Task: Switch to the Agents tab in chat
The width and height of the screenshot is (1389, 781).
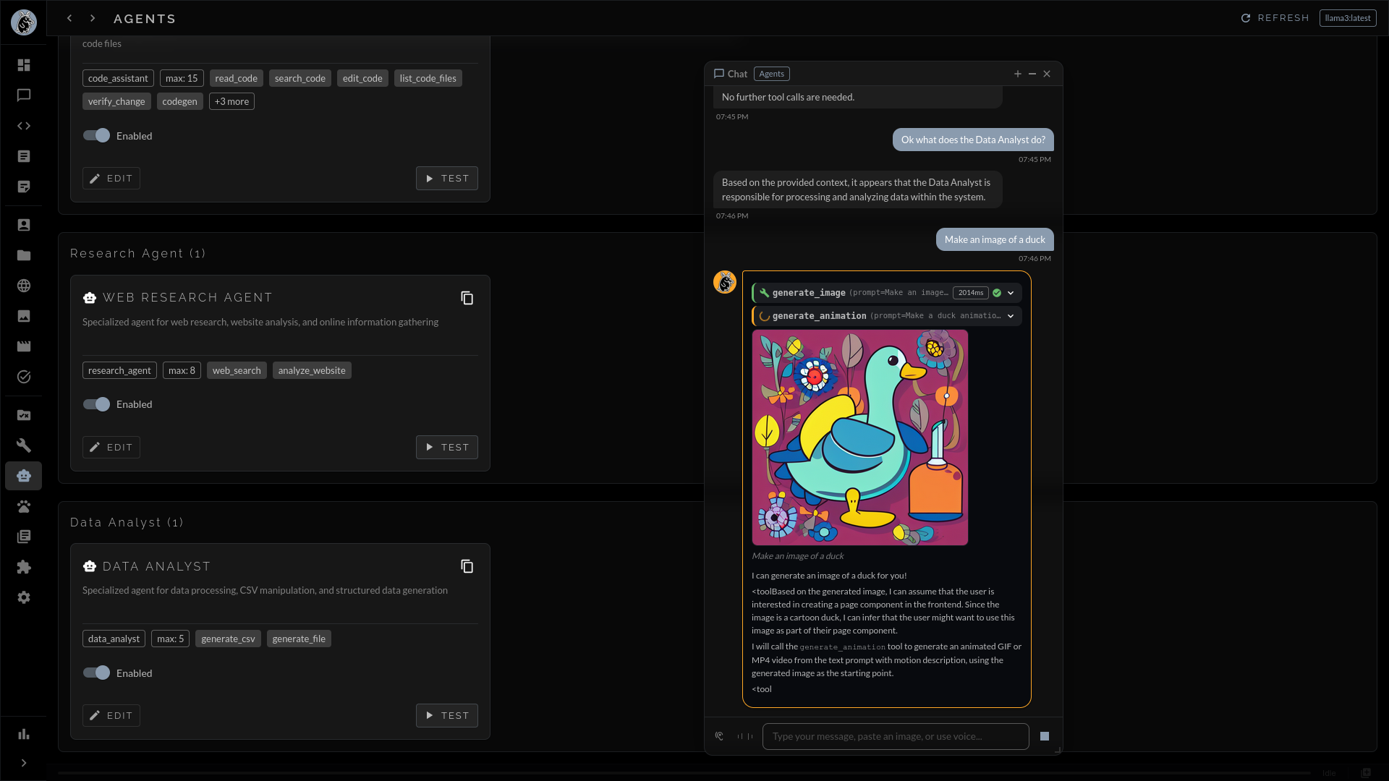Action: pos(771,74)
